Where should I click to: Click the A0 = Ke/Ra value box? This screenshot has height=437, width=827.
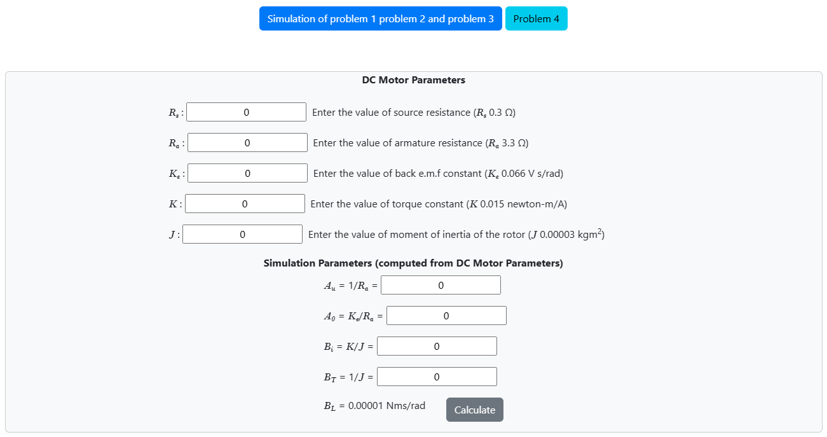click(446, 316)
